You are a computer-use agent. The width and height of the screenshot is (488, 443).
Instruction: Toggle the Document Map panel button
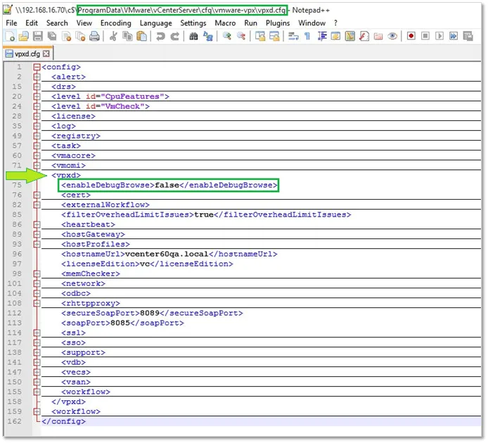pos(349,37)
